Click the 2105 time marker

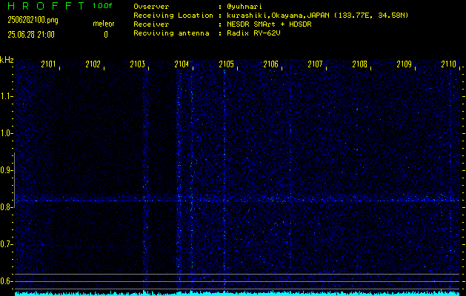coord(226,64)
